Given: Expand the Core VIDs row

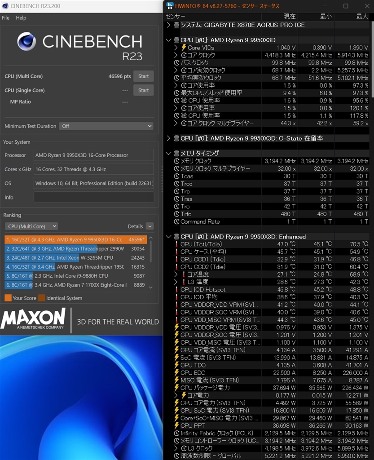Looking at the screenshot, I should (176, 48).
